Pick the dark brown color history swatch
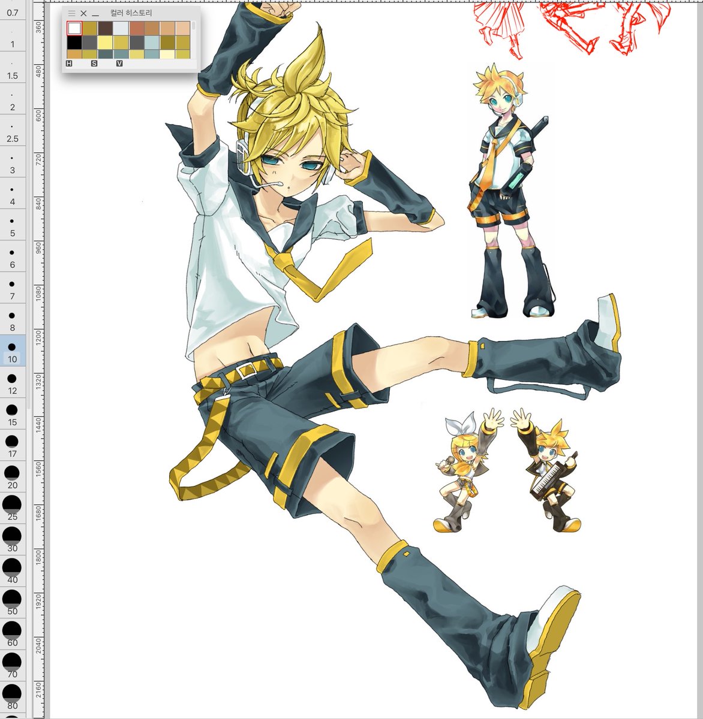 [106, 28]
